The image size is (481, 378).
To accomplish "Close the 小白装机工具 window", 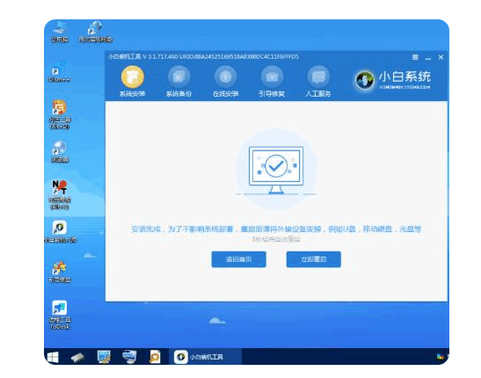I will [x=441, y=57].
